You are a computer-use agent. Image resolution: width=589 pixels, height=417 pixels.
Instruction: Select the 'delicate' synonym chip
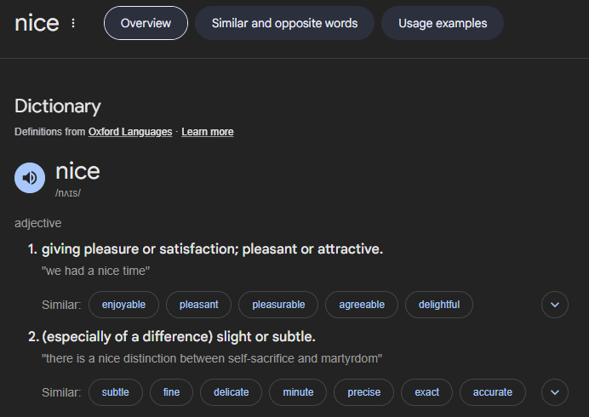232,391
